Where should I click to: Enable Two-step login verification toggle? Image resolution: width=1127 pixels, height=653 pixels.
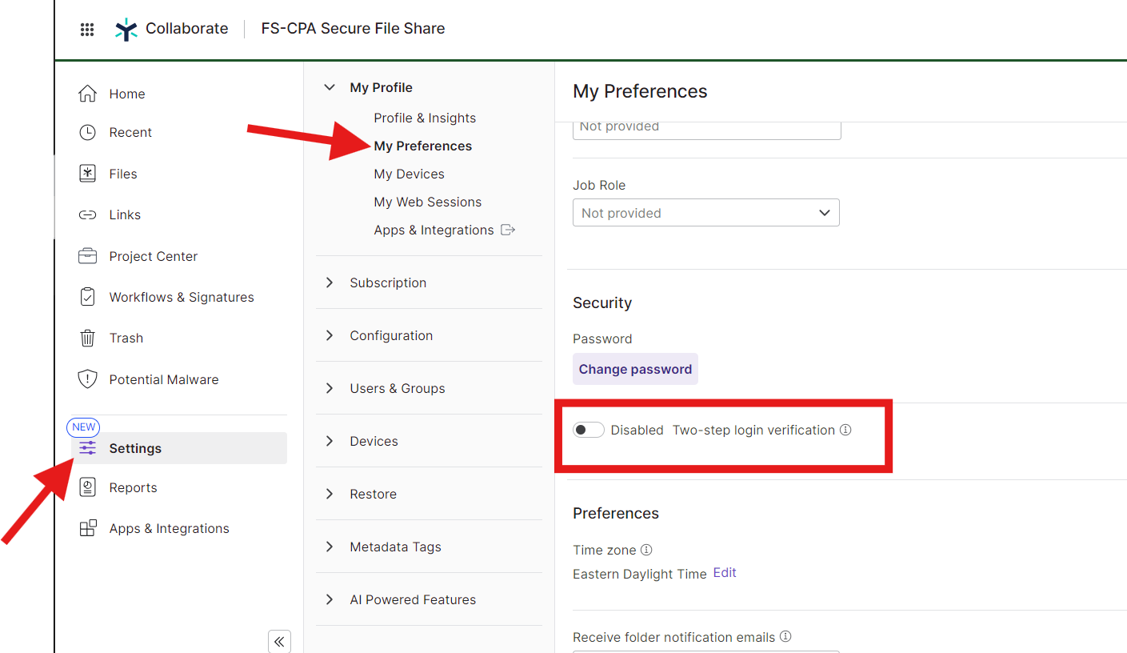coord(588,430)
